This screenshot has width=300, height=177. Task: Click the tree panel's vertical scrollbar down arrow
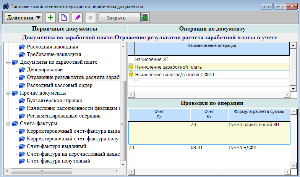(123, 164)
